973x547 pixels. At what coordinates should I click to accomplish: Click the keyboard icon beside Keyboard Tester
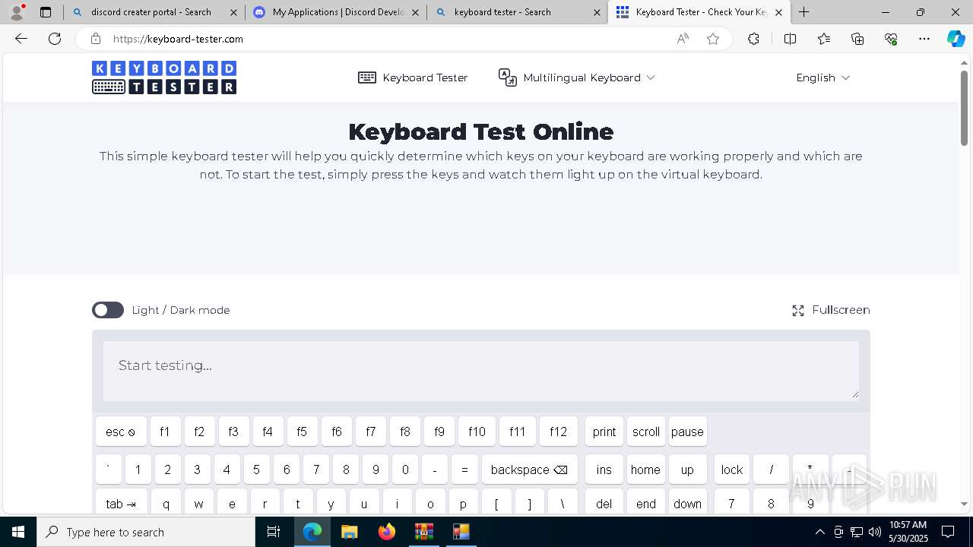coord(367,77)
